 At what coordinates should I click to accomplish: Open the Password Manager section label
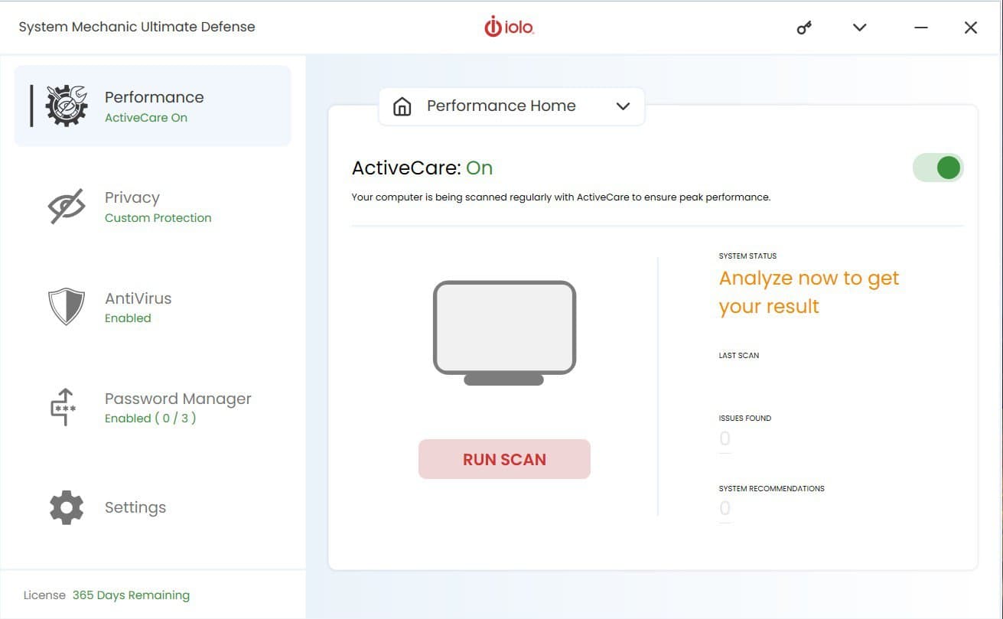tap(177, 399)
